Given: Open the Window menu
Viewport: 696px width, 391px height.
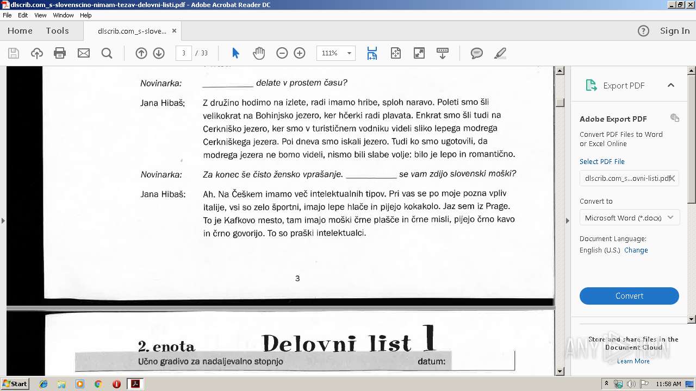Looking at the screenshot, I should [63, 15].
